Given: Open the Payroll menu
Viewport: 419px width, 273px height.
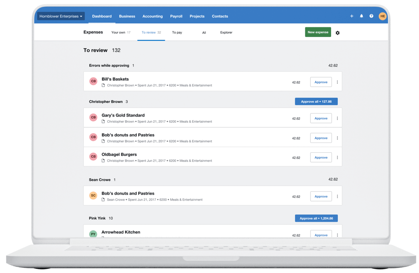Looking at the screenshot, I should click(176, 16).
